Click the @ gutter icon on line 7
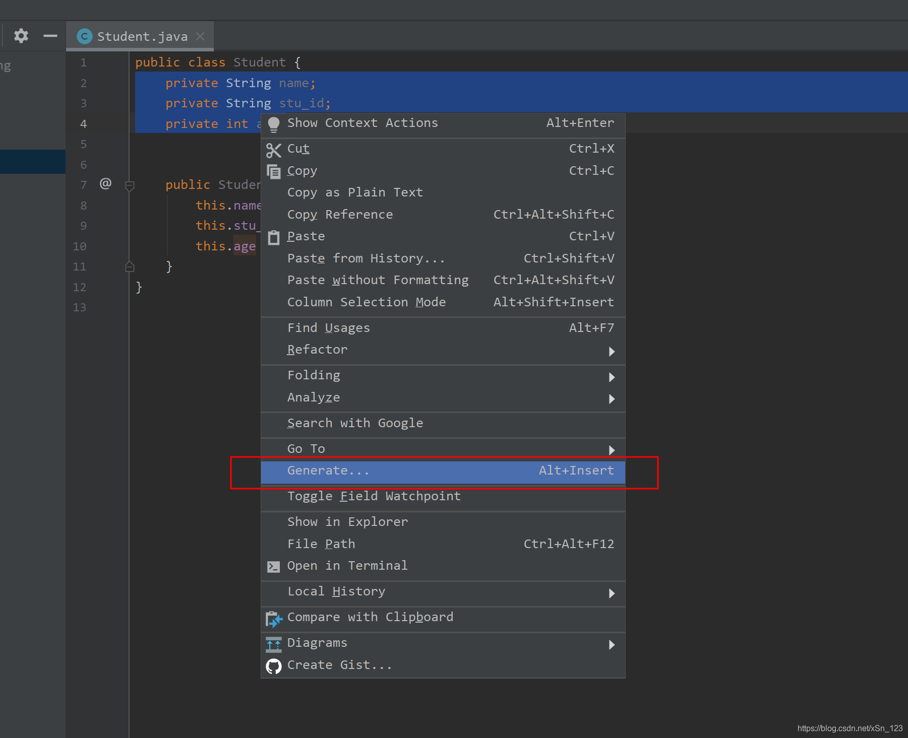The height and width of the screenshot is (738, 908). click(x=105, y=183)
